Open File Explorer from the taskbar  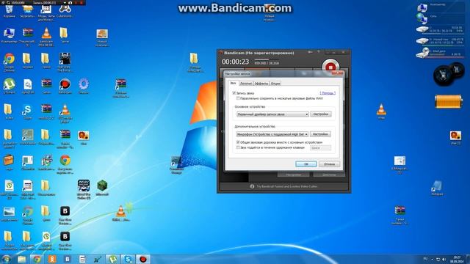[21, 259]
